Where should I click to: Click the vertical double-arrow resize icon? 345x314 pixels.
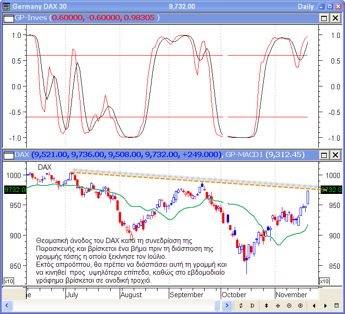pyautogui.click(x=266, y=305)
